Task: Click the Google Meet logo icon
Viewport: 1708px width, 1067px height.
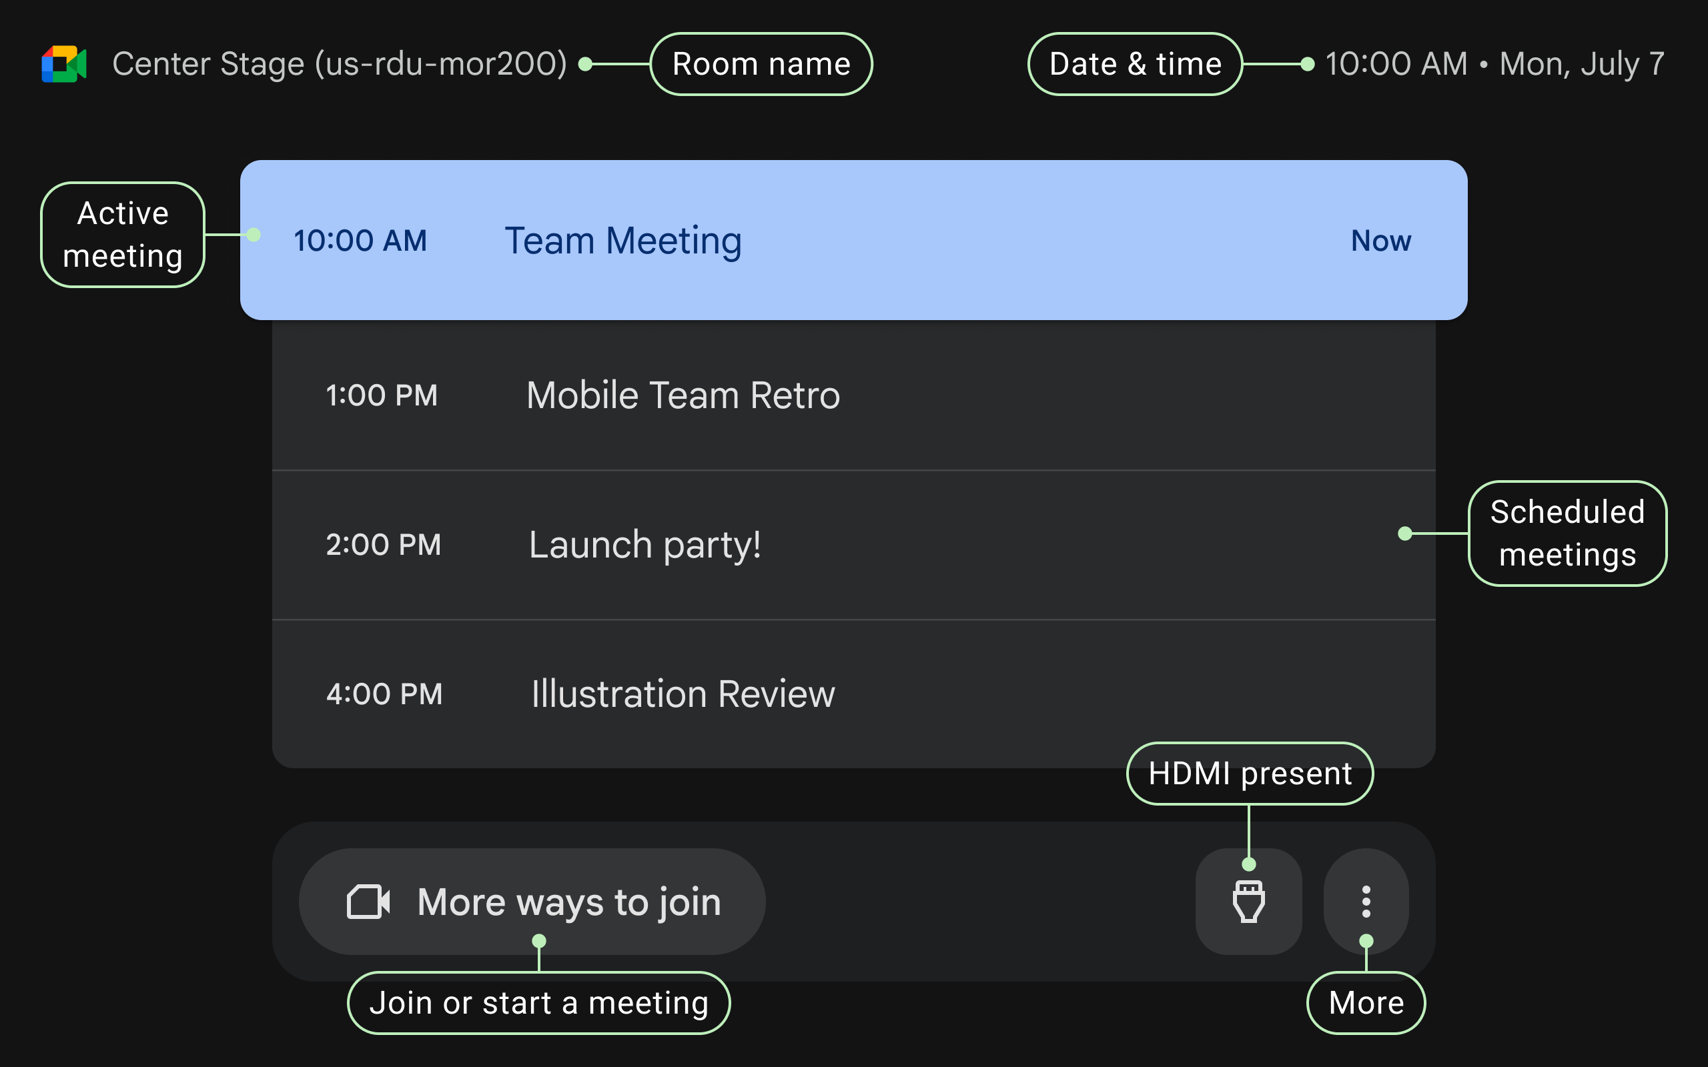Action: tap(64, 64)
